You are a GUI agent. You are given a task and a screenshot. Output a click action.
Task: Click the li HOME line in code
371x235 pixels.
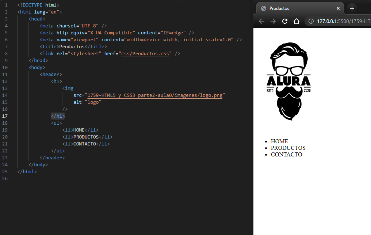80,130
